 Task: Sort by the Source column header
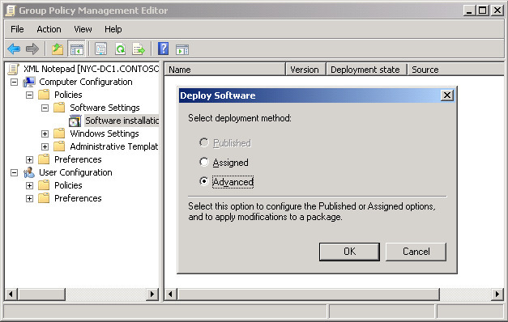[456, 70]
